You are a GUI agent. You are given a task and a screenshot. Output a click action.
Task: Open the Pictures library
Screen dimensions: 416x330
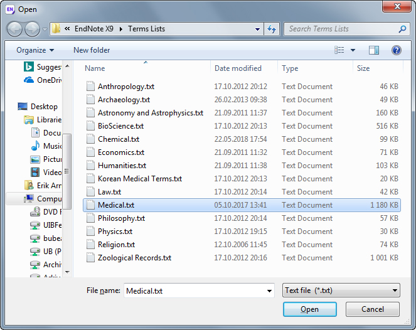tap(46, 159)
